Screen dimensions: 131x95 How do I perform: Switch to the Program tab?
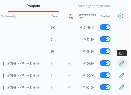pos(33,6)
